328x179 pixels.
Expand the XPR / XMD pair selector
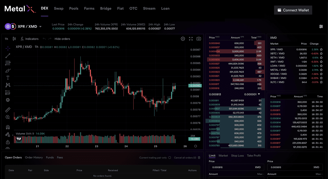pos(40,27)
